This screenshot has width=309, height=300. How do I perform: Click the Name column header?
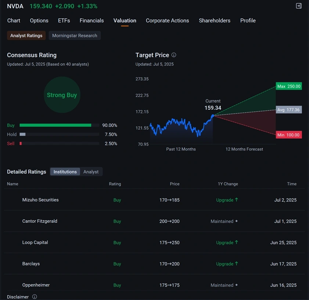coord(12,184)
